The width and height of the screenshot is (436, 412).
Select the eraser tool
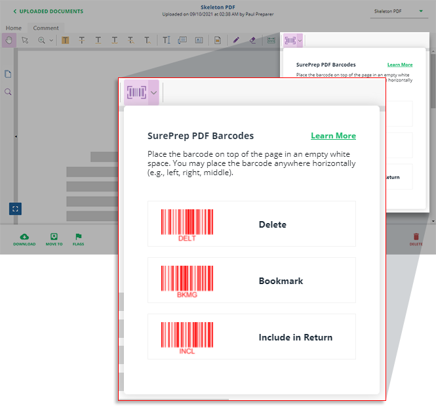pyautogui.click(x=253, y=40)
